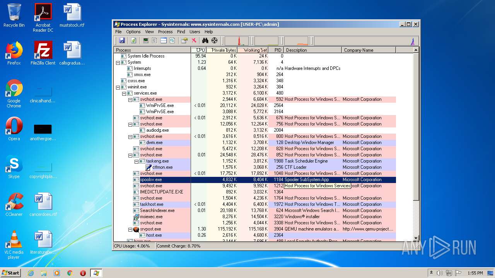Open the Properties toolbar icon
This screenshot has height=278, width=495.
pyautogui.click(x=184, y=41)
